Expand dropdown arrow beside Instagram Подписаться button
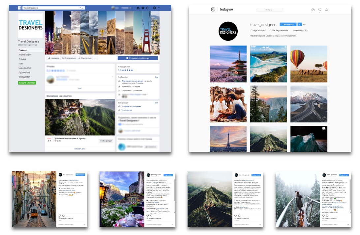This screenshot has height=235, width=360. click(x=300, y=24)
